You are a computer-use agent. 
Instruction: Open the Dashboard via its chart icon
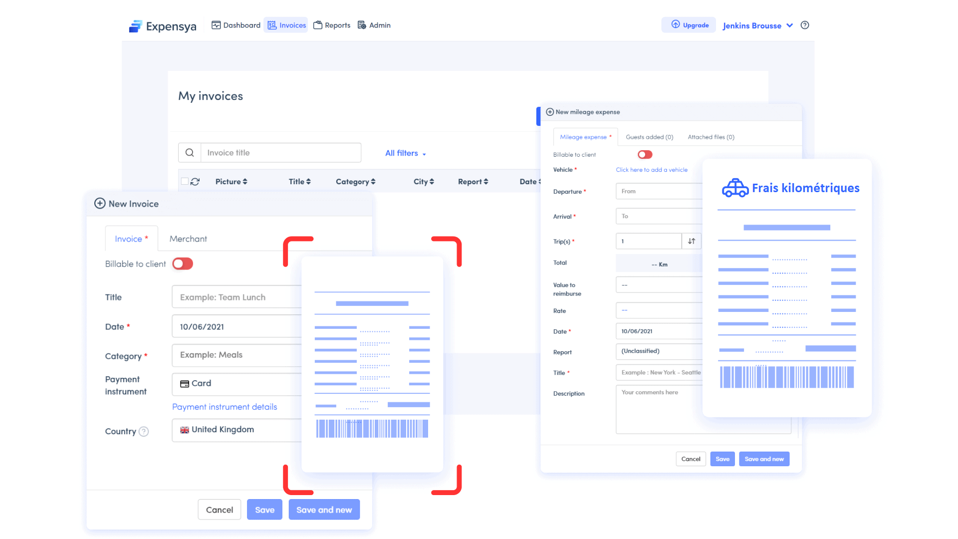pos(217,25)
